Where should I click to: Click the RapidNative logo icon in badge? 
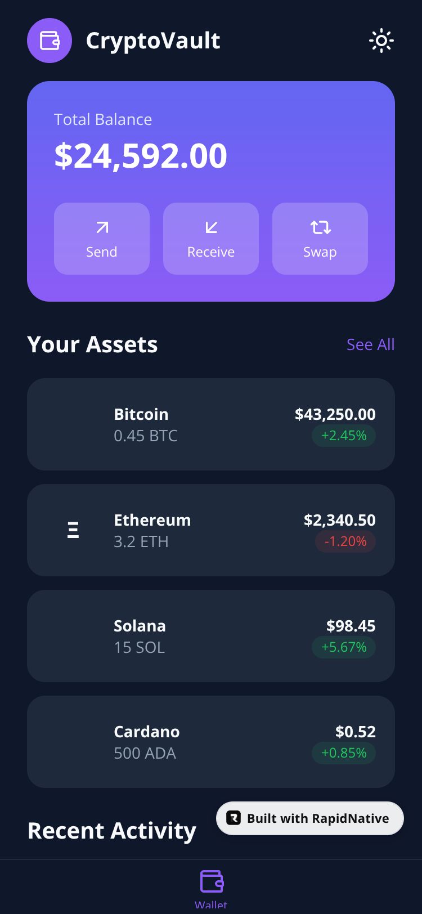(x=234, y=818)
